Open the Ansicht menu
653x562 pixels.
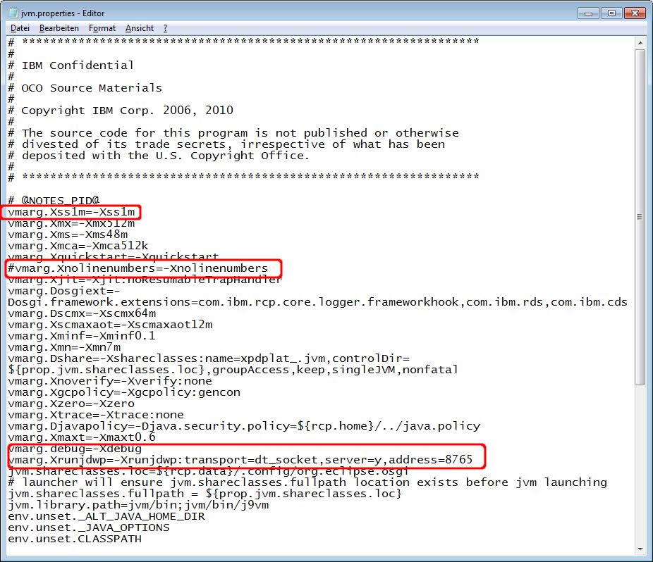[139, 28]
